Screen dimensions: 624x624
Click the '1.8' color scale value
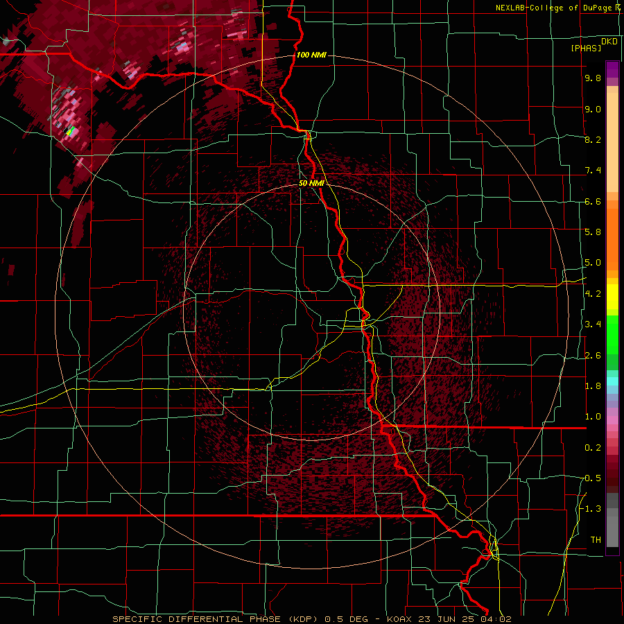click(x=593, y=386)
